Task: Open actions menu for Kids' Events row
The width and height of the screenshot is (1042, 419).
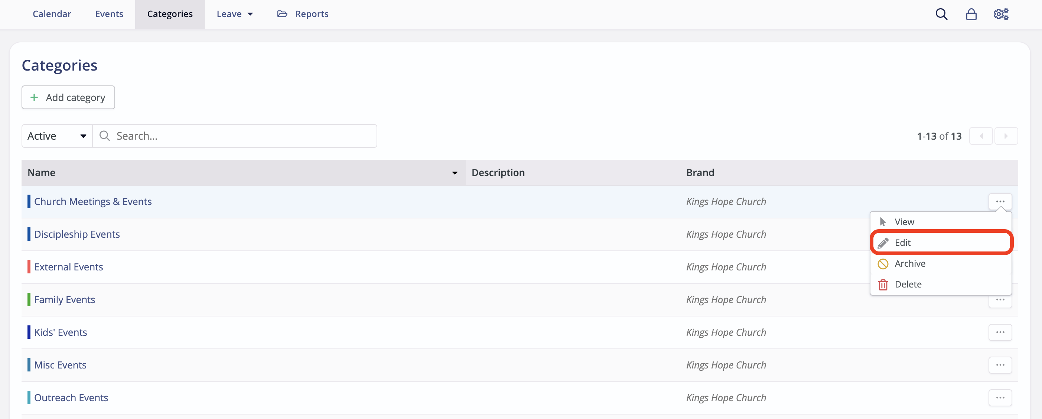Action: tap(1000, 332)
